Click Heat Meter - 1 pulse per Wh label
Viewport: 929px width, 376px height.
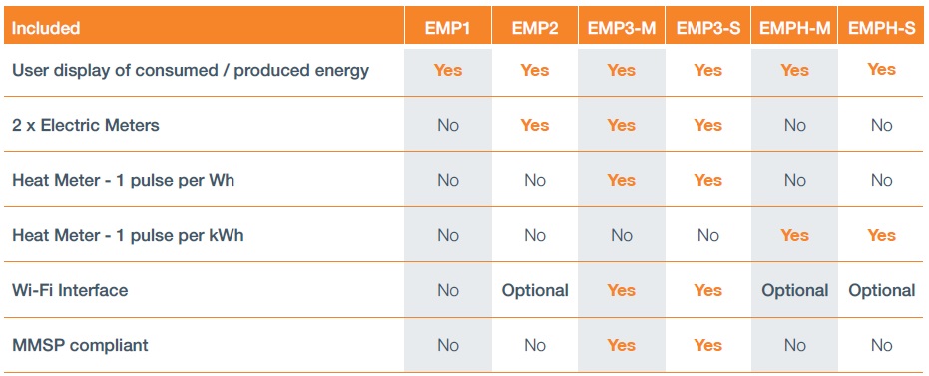(x=124, y=180)
